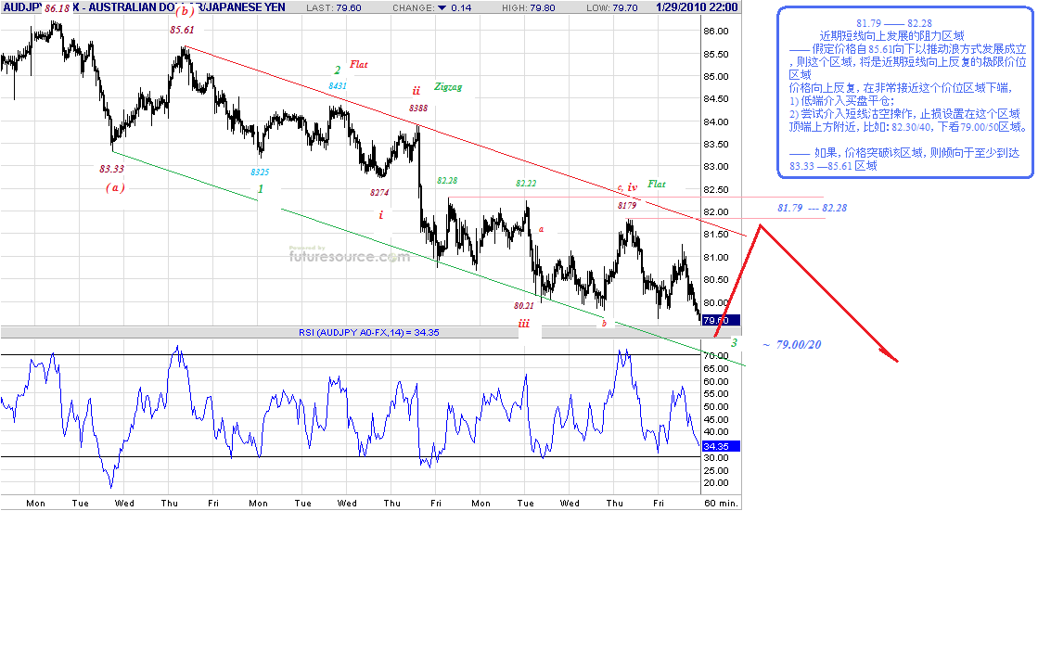Click the current price tag on price axis
Viewport: 1038px width, 664px height.
pyautogui.click(x=720, y=321)
